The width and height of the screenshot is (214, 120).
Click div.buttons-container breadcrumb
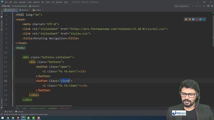point(37,108)
